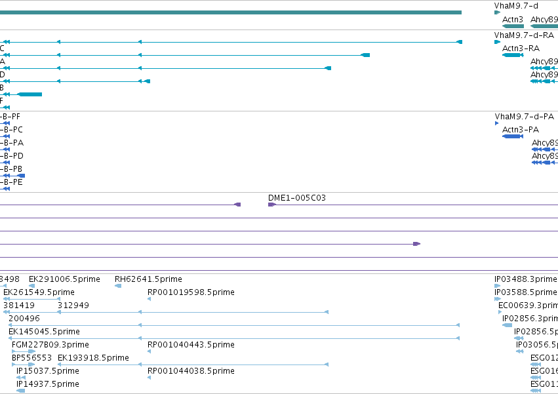This screenshot has height=394, width=558.
Task: Select the FGM227B09.3prime EST feature
Action: coord(24,351)
